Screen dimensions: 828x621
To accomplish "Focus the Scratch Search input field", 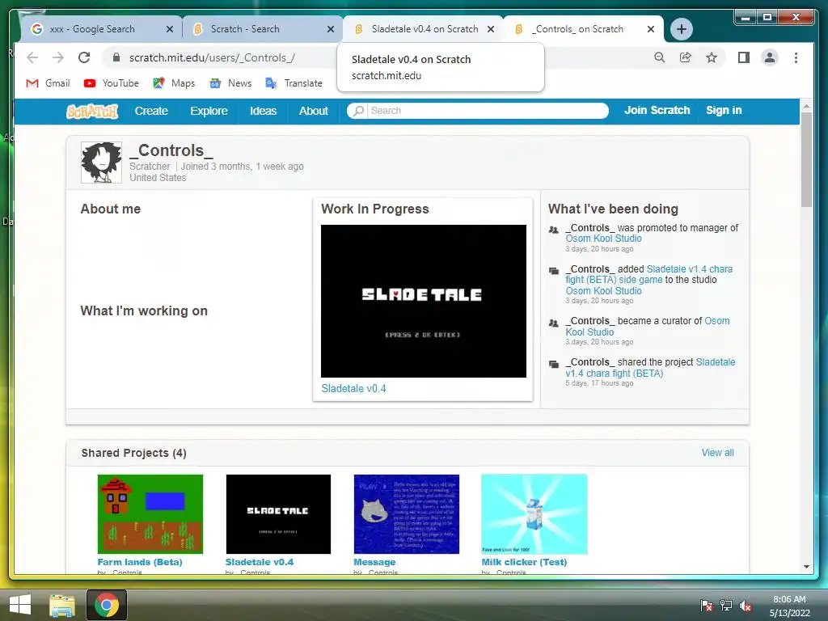I will click(487, 110).
